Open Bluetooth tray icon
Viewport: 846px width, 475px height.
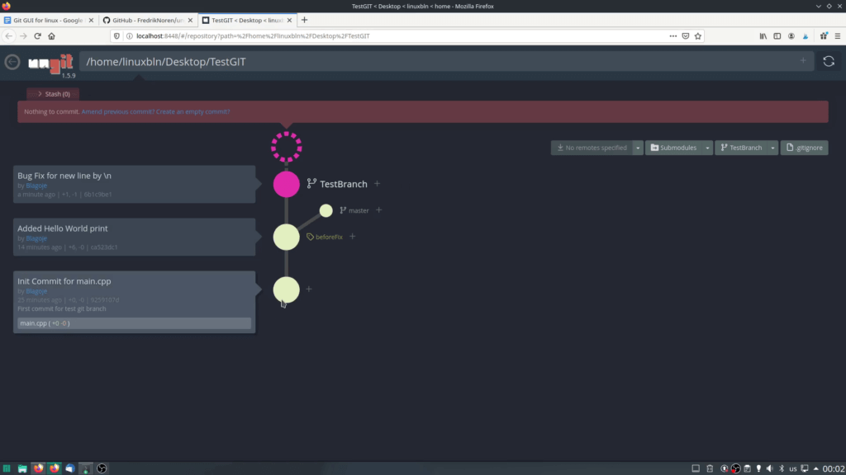click(782, 468)
